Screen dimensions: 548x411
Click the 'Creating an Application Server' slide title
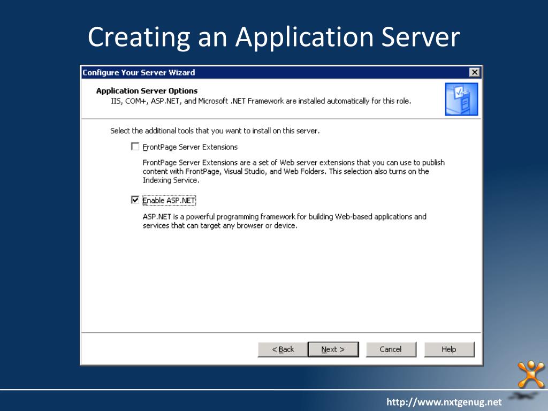coord(273,37)
